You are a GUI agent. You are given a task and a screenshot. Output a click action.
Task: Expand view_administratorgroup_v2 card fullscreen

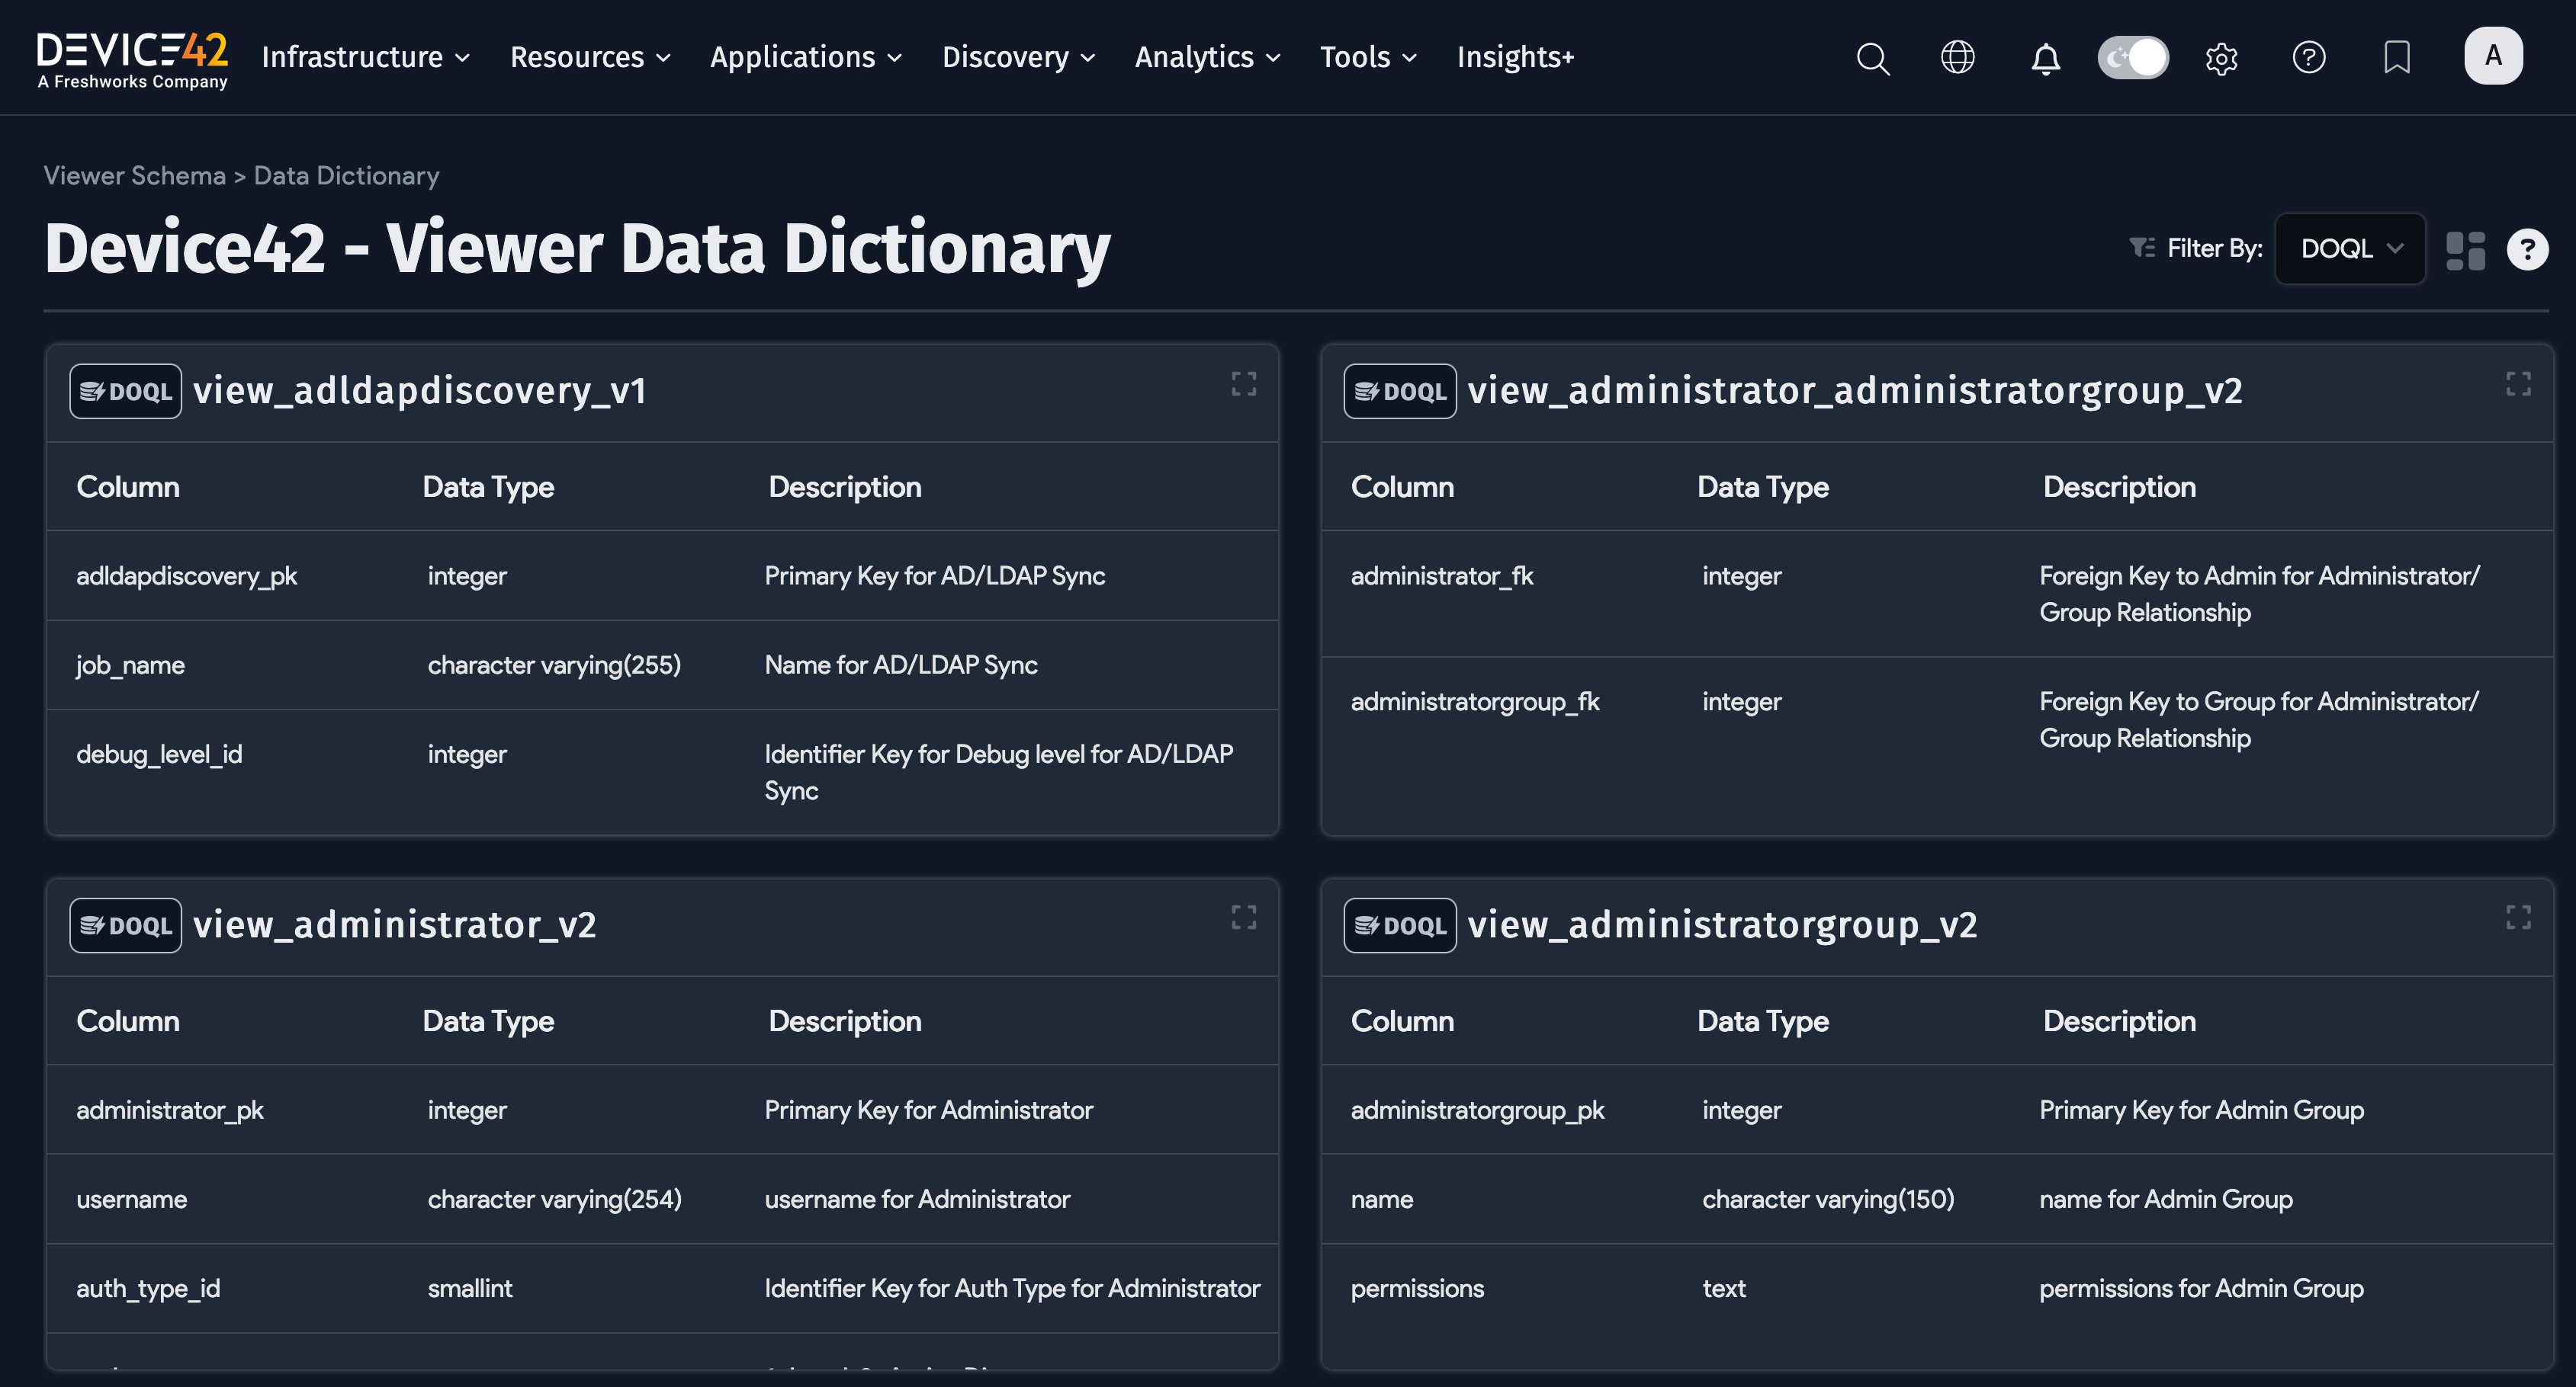pos(2518,918)
